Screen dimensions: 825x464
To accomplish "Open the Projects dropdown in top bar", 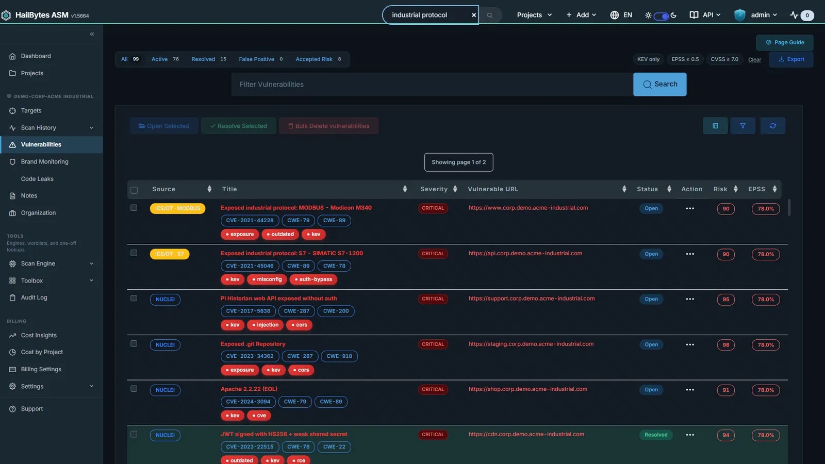I will tap(534, 15).
